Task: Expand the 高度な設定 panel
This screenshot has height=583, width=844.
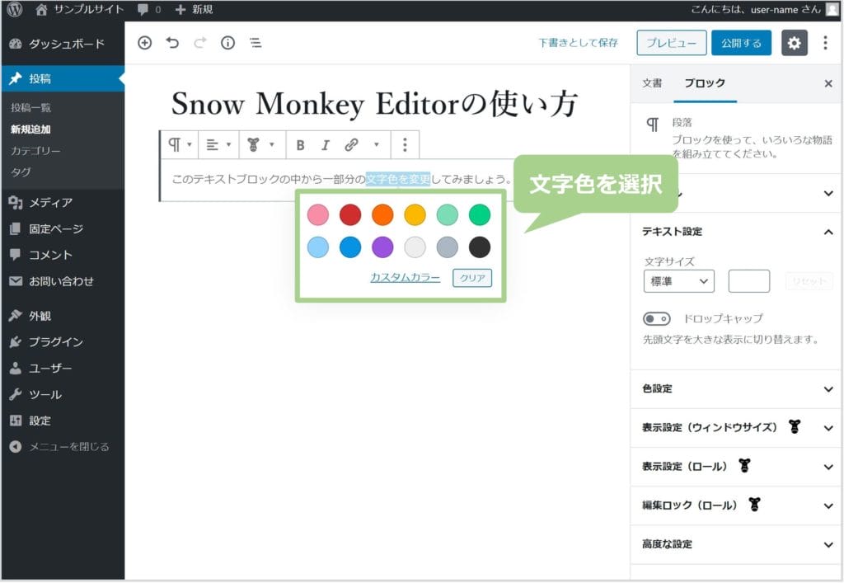Action: pos(736,544)
